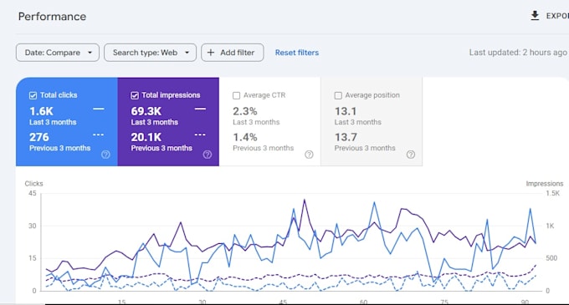Select the 1.4% previous CTR value
Image resolution: width=569 pixels, height=305 pixels.
245,137
